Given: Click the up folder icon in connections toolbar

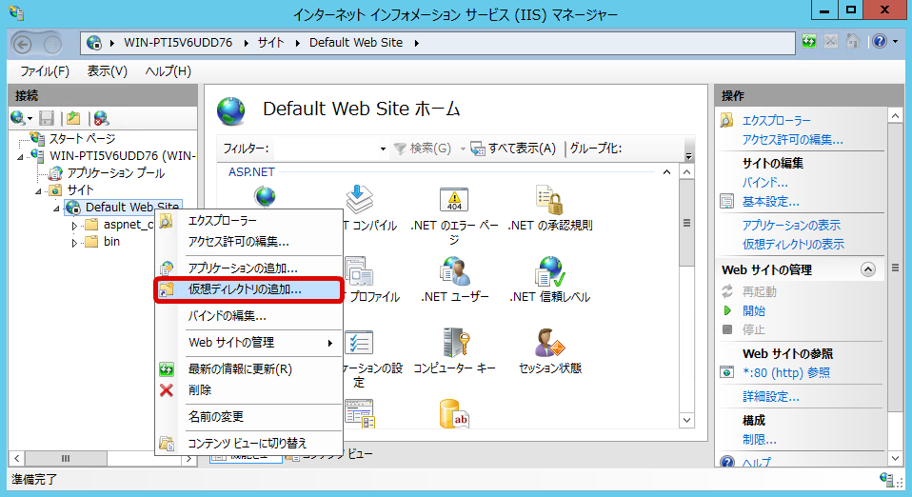Looking at the screenshot, I should pyautogui.click(x=73, y=118).
